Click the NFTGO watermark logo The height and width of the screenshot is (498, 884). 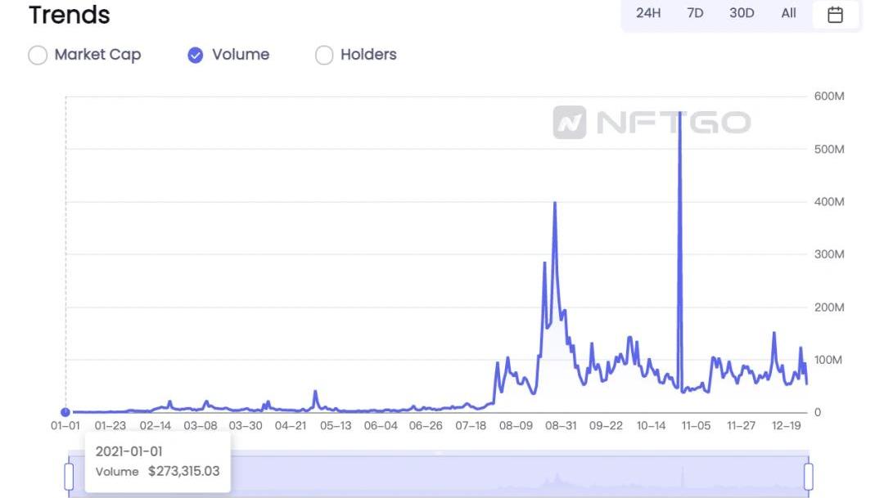[652, 123]
